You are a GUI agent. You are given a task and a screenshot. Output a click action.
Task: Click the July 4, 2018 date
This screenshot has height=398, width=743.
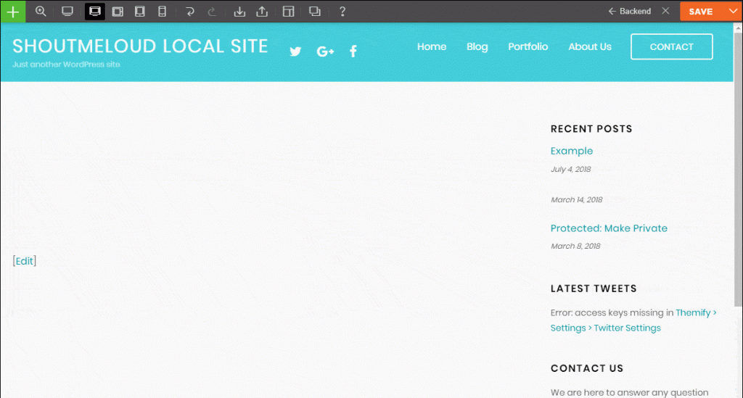pyautogui.click(x=570, y=170)
